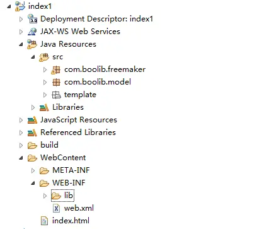Select the 'WebContent' folder name
The image size is (257, 229).
[x=63, y=158]
